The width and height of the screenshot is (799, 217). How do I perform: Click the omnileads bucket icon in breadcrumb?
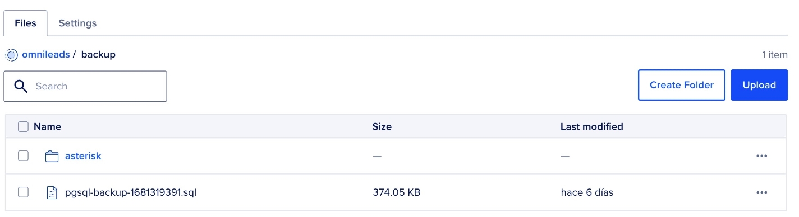click(x=11, y=55)
